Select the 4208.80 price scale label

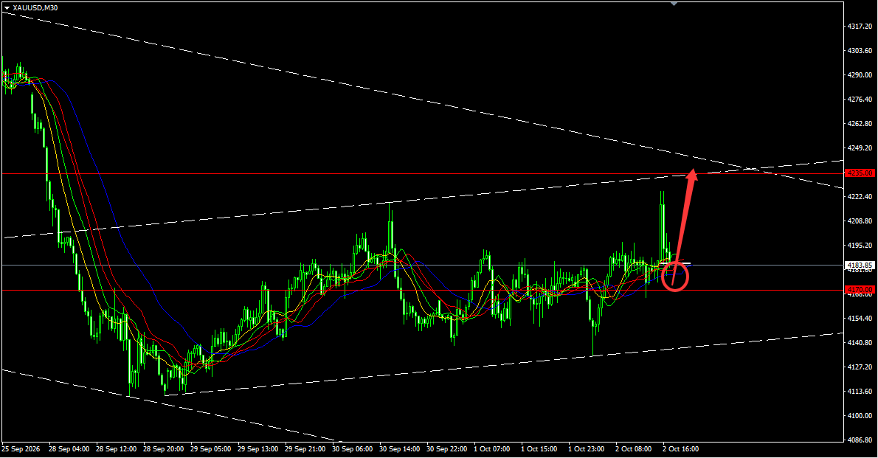pyautogui.click(x=860, y=221)
